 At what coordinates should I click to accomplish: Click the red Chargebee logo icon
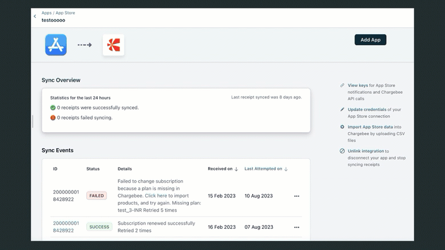click(x=113, y=45)
